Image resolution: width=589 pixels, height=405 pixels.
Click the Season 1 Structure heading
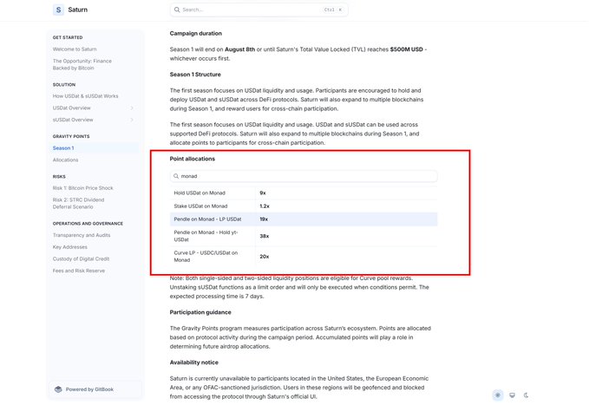pos(195,75)
